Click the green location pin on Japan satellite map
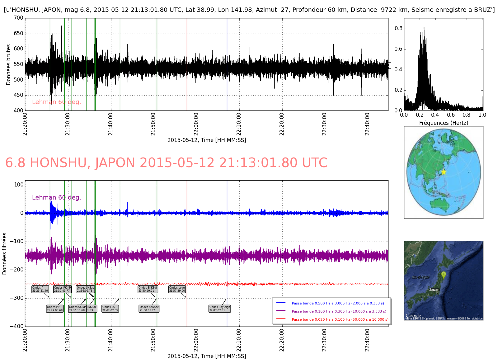 point(444,275)
